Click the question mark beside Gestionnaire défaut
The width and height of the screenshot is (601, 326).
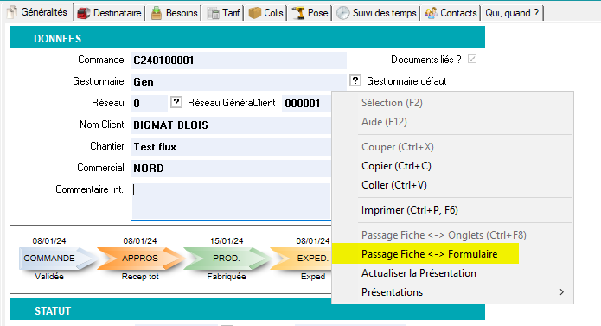(355, 80)
